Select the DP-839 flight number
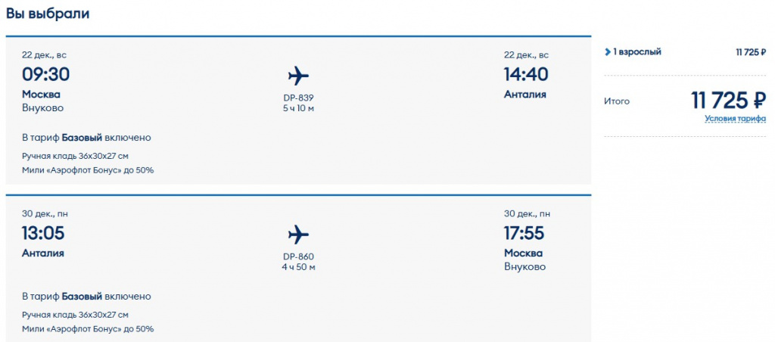Screen dimensions: 775x342 click(298, 98)
